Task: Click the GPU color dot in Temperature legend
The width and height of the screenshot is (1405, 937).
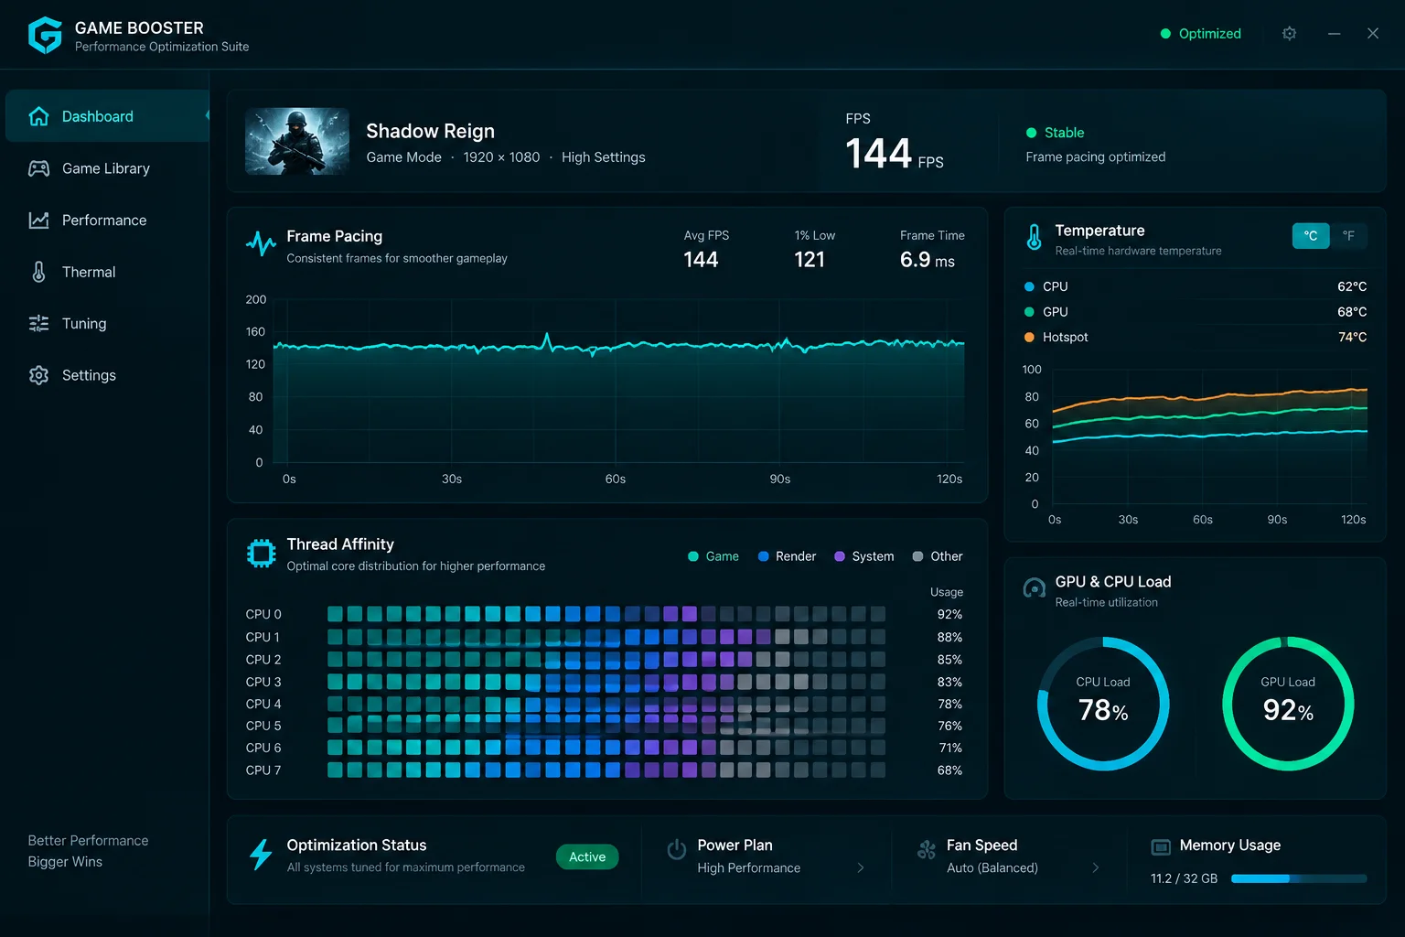Action: click(x=1029, y=312)
